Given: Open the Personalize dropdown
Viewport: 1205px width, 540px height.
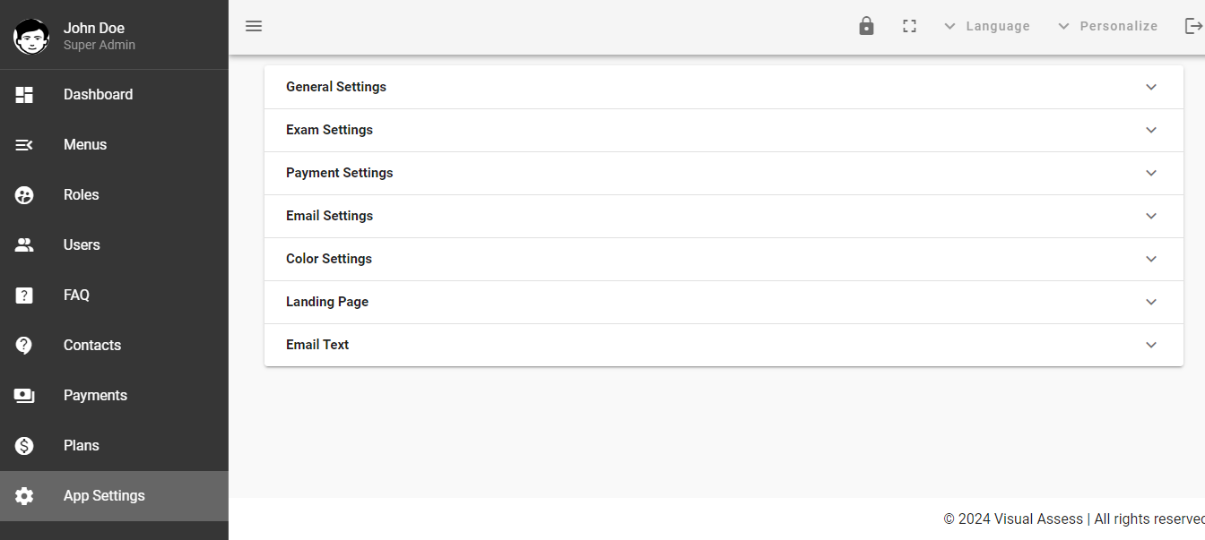Looking at the screenshot, I should 1107,26.
